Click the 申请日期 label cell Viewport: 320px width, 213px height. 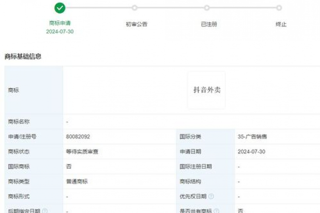tap(206, 152)
